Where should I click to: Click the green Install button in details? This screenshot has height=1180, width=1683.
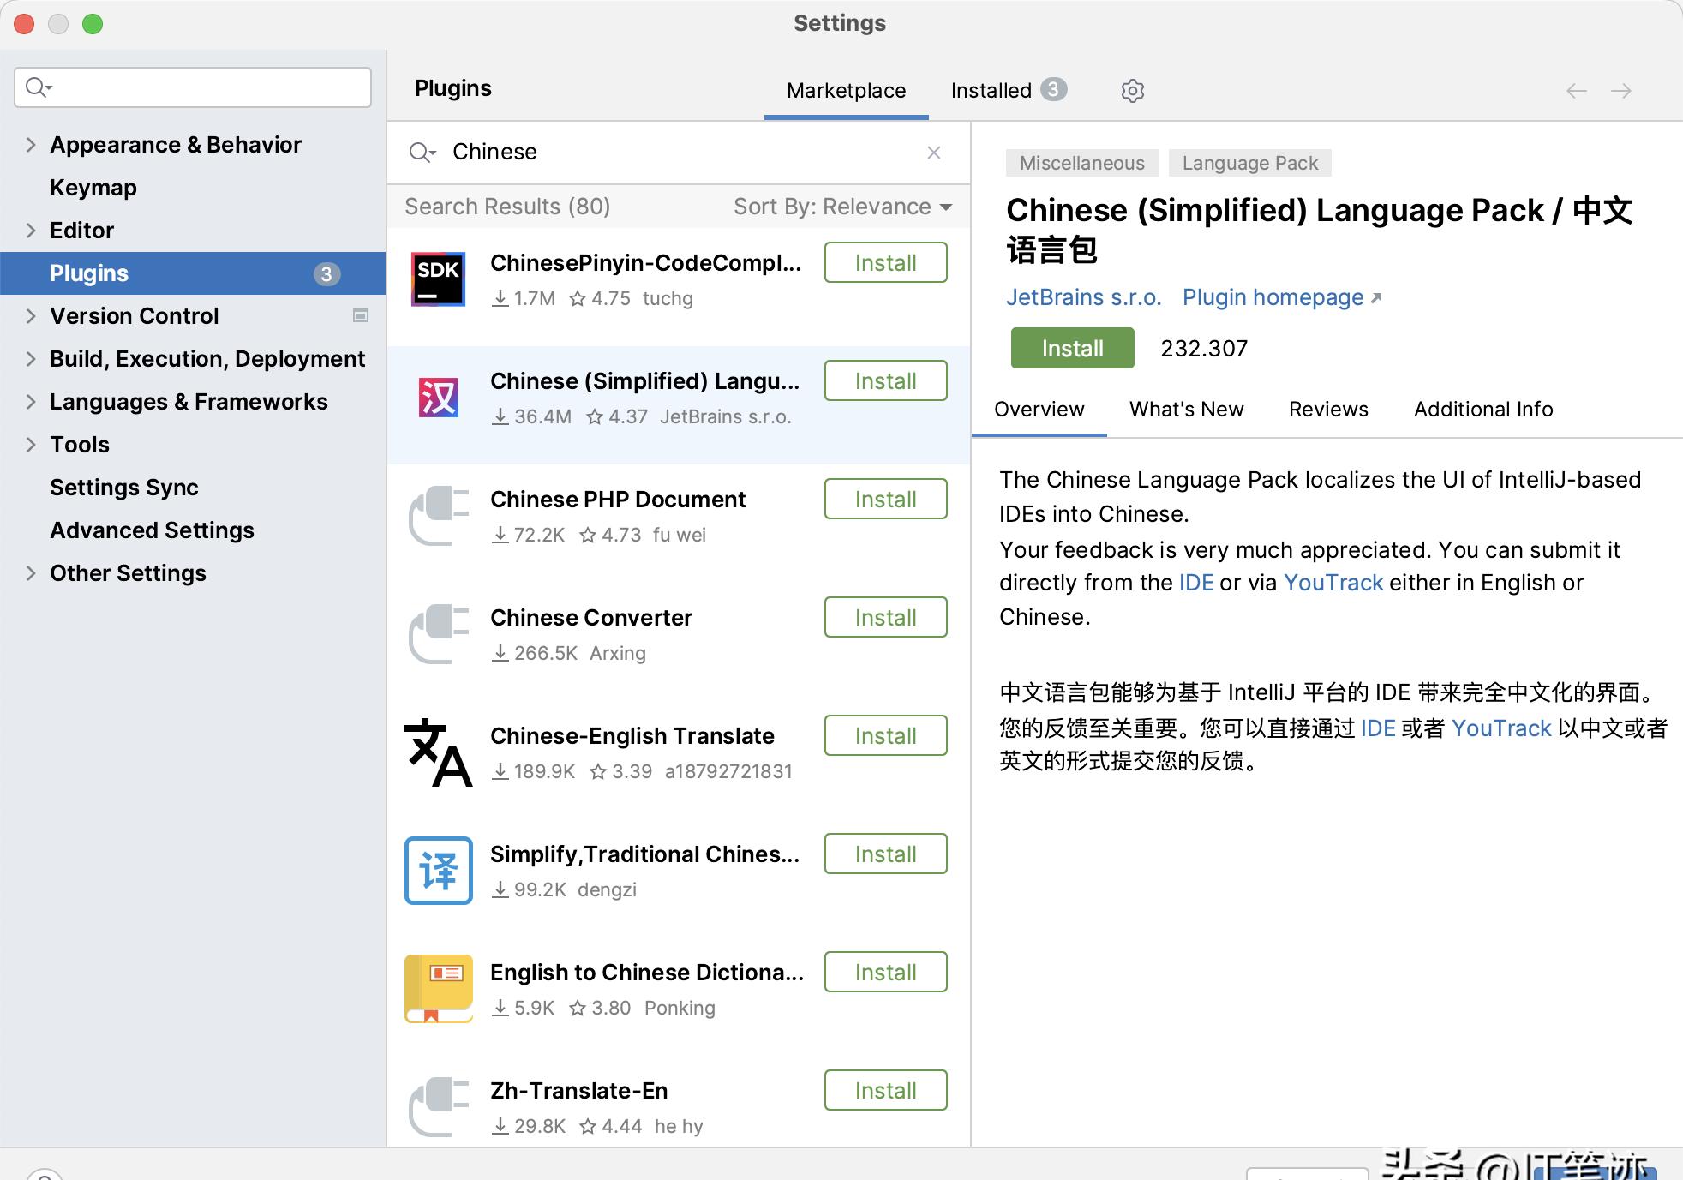tap(1072, 348)
